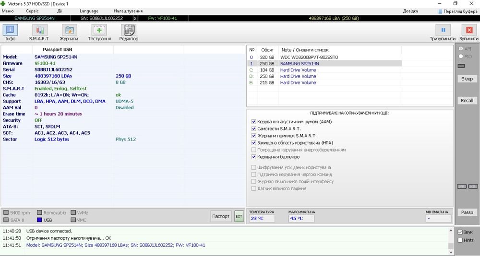Image resolution: width=480 pixels, height=256 pixels.
Task: Click the Serial S08BJ1JL602252 value
Action: coord(54,70)
